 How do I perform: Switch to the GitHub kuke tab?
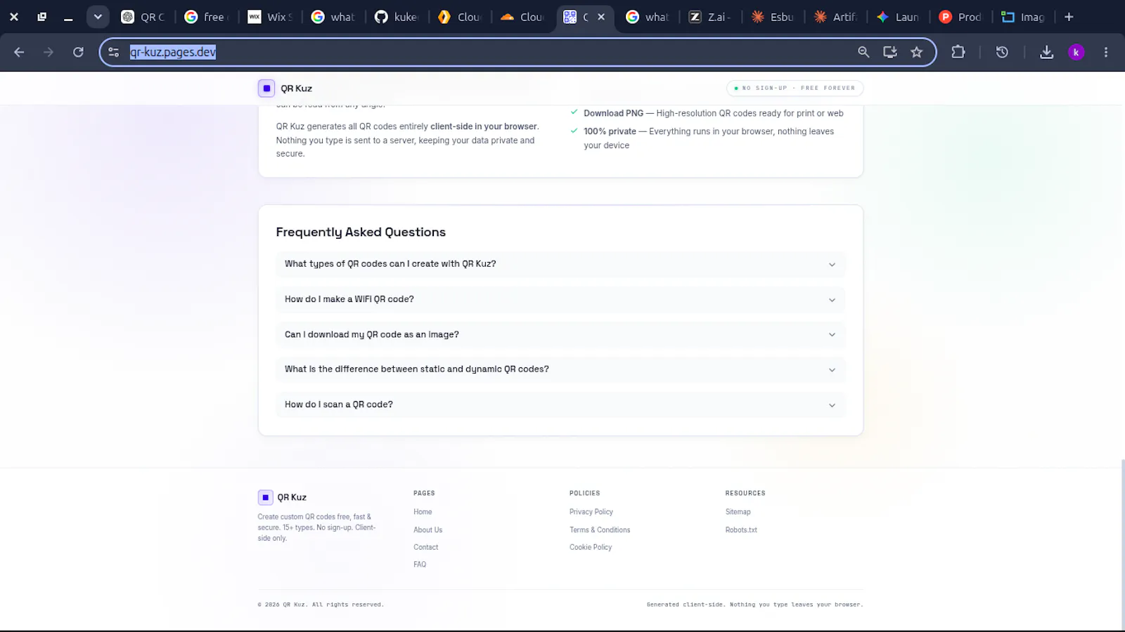(397, 17)
